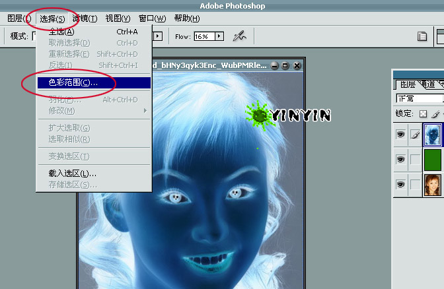Click the document title bar
The height and width of the screenshot is (289, 444).
209,65
